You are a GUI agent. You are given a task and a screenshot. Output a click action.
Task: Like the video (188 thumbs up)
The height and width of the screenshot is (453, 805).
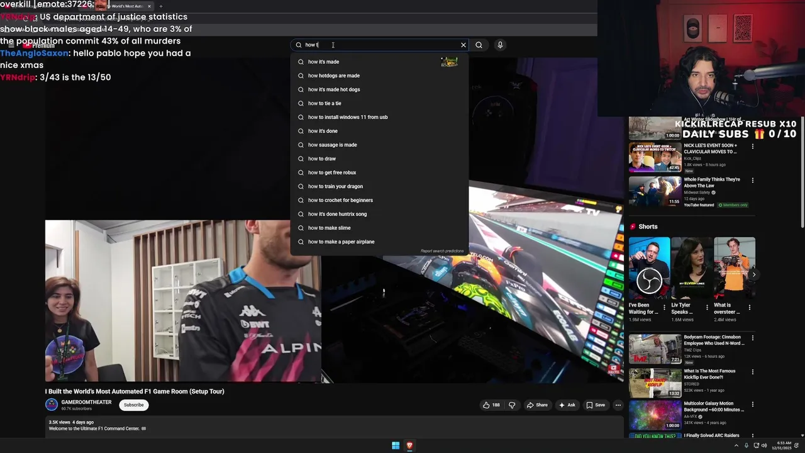[x=491, y=405]
